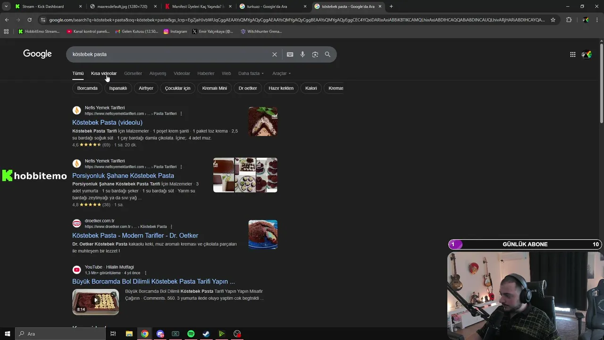Image resolution: width=604 pixels, height=340 pixels.
Task: Click the browser address bar URL
Action: point(297,20)
